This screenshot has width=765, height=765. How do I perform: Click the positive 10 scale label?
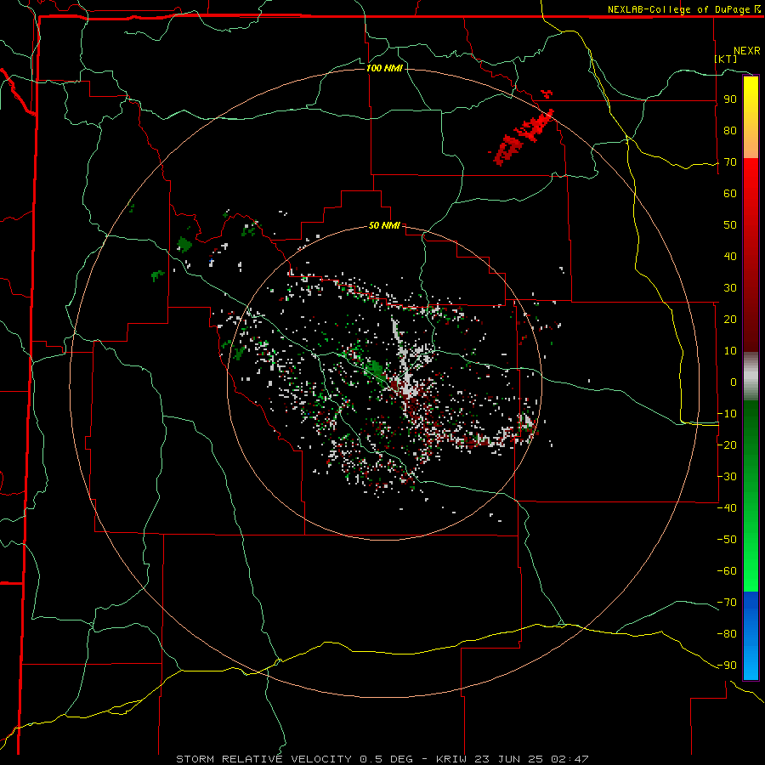(730, 351)
